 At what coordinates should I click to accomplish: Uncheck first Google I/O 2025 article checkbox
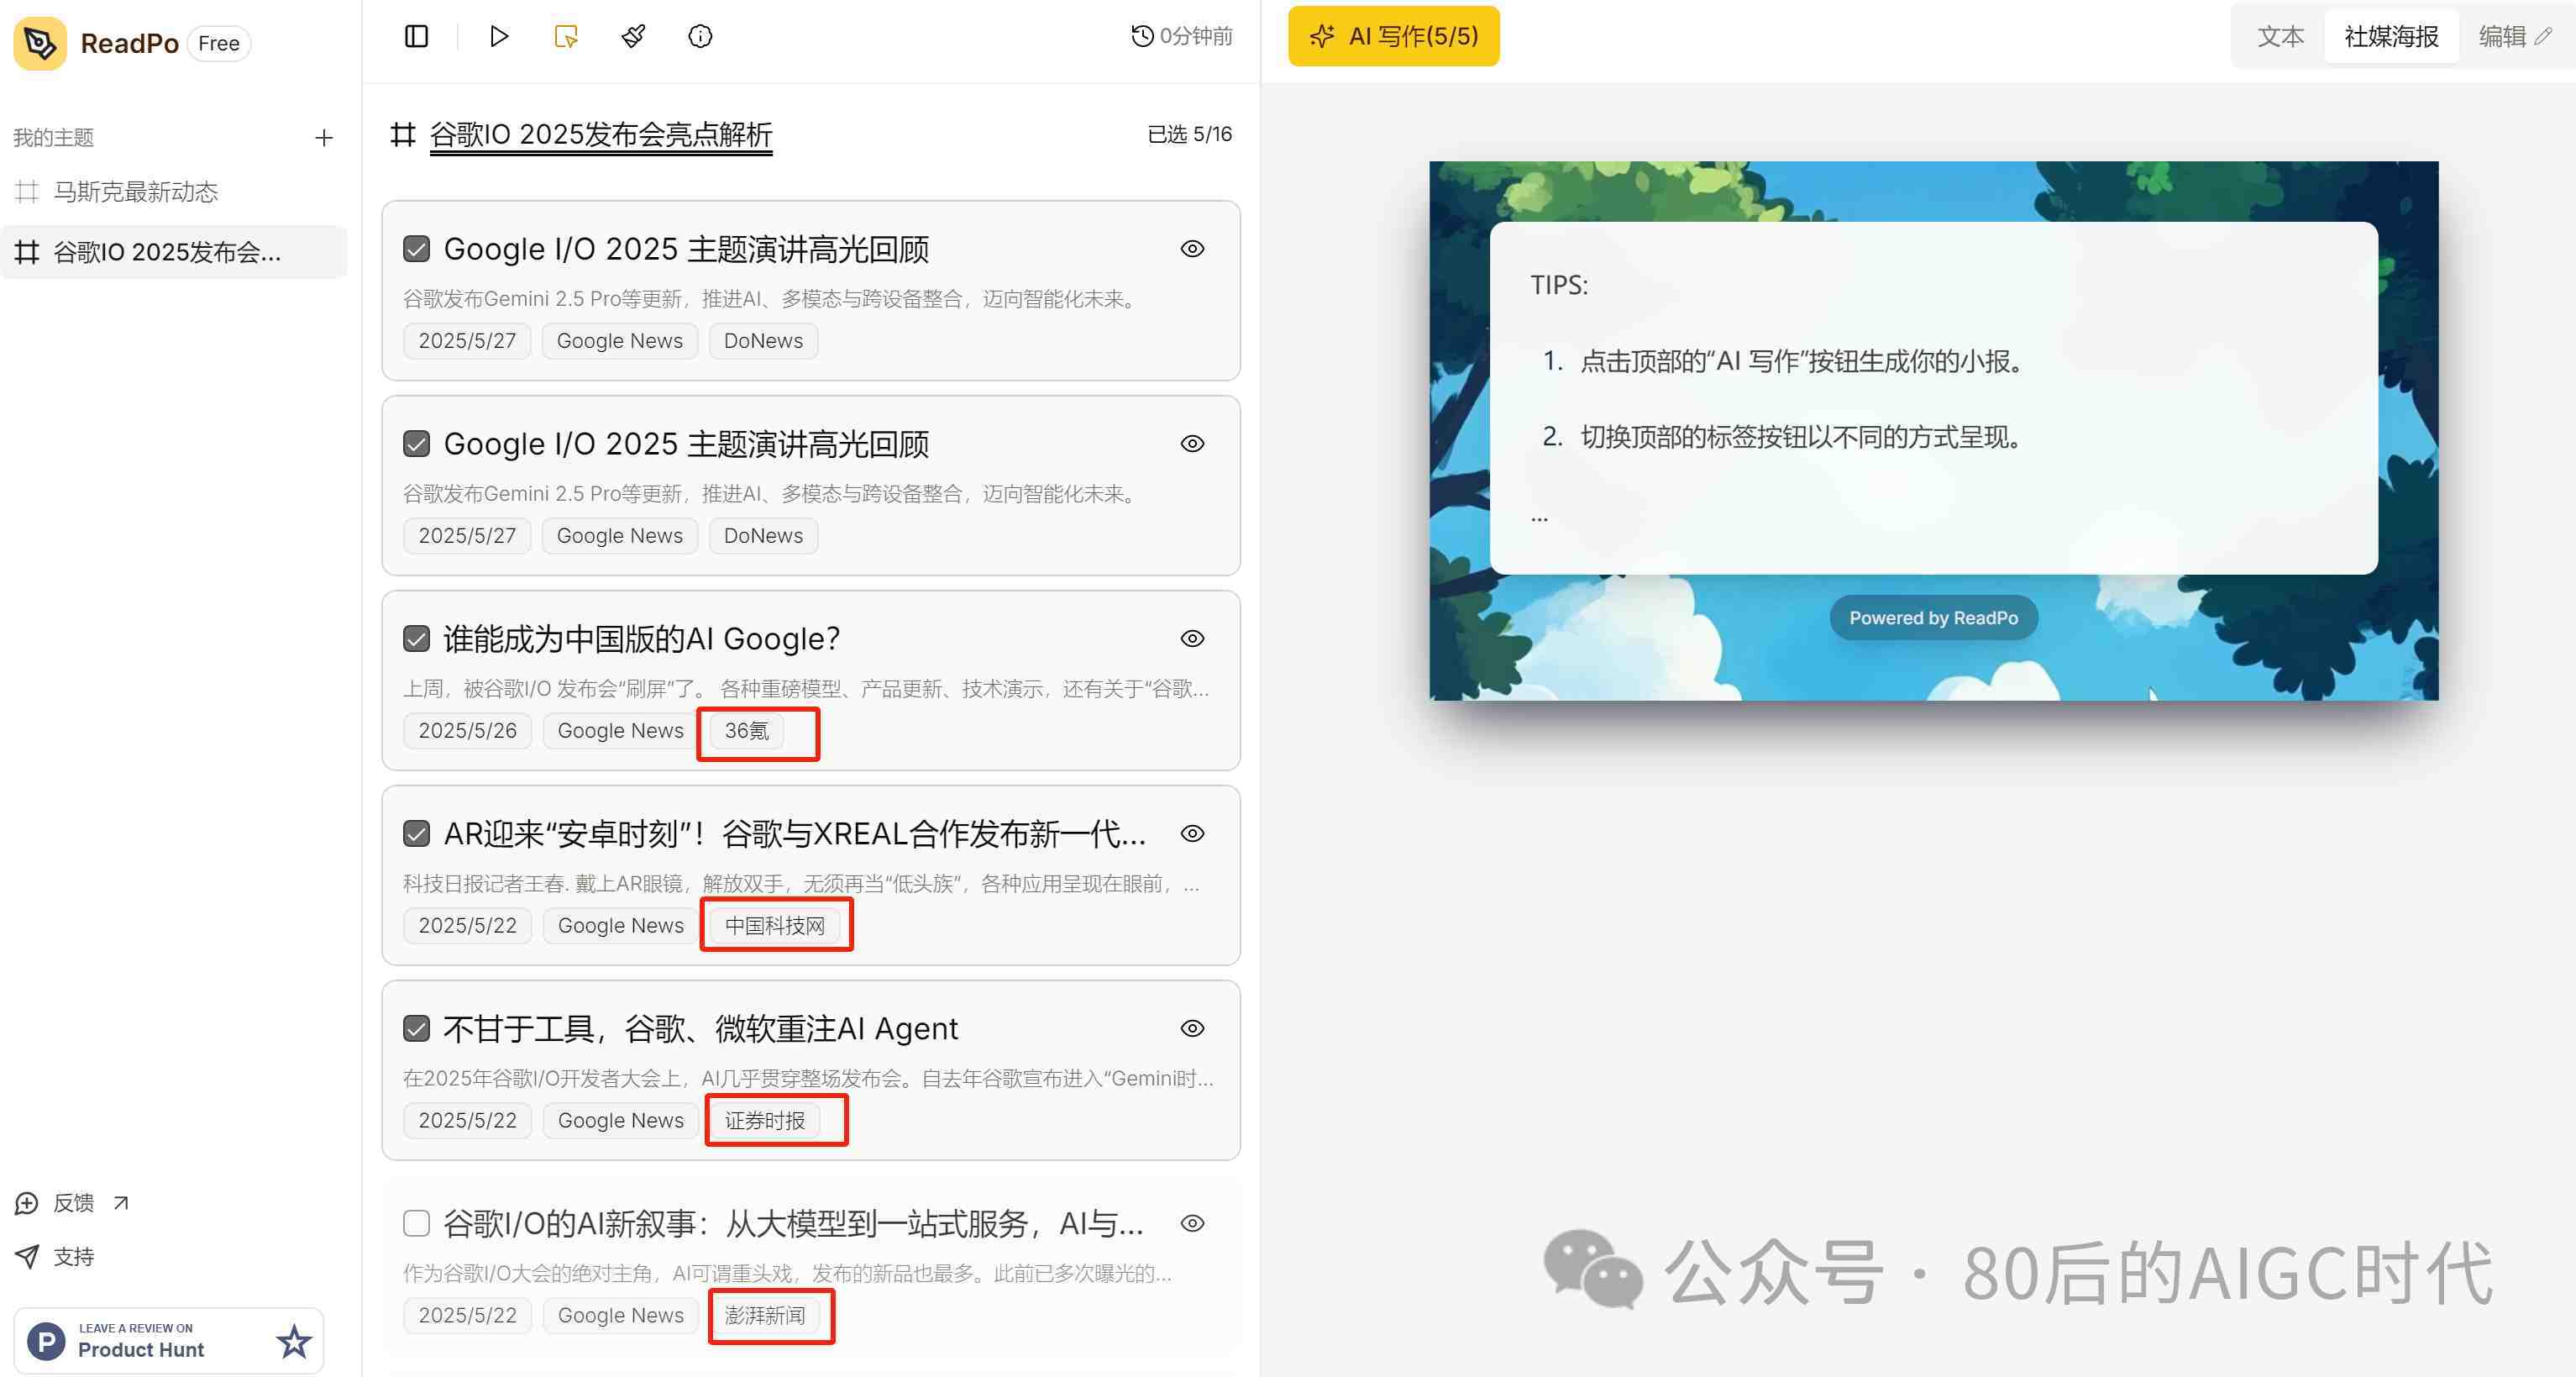click(416, 249)
